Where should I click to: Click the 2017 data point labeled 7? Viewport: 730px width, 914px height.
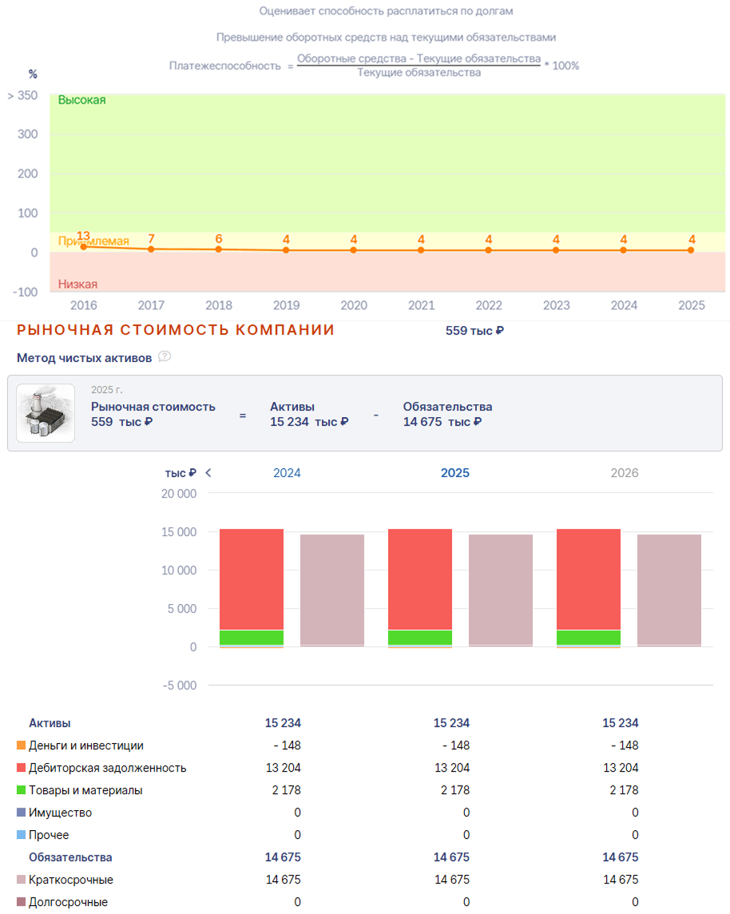(x=152, y=249)
